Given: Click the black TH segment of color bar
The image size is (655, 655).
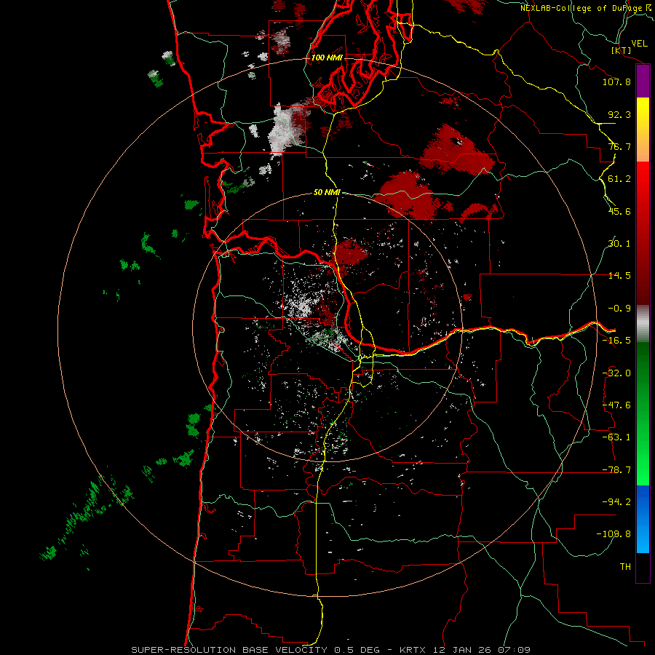Looking at the screenshot, I should pos(643,568).
